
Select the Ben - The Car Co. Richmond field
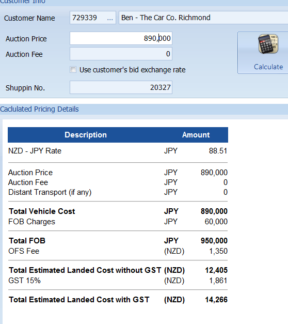(x=203, y=18)
